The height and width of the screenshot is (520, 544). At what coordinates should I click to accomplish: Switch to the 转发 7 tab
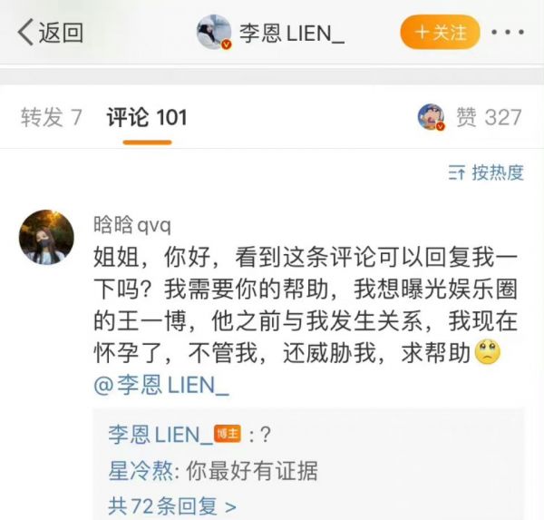pos(52,117)
